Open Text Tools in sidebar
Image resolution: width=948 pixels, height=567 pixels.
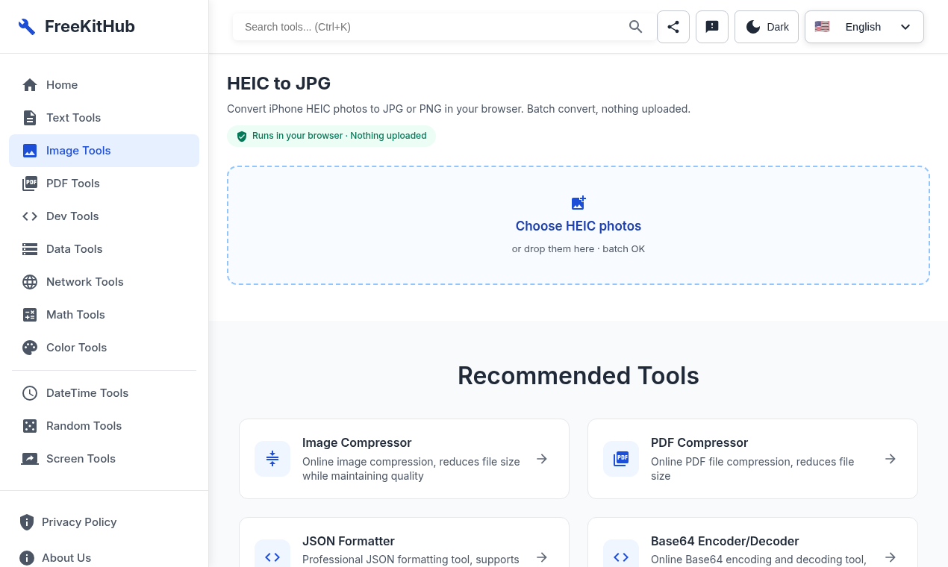pyautogui.click(x=104, y=118)
